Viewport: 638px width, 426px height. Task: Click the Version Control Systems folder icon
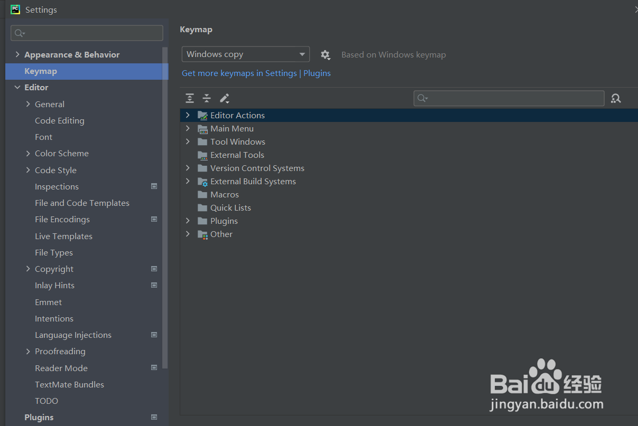coord(202,168)
